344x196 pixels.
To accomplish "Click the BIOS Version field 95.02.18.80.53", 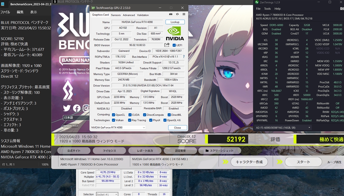I will coord(137,45).
